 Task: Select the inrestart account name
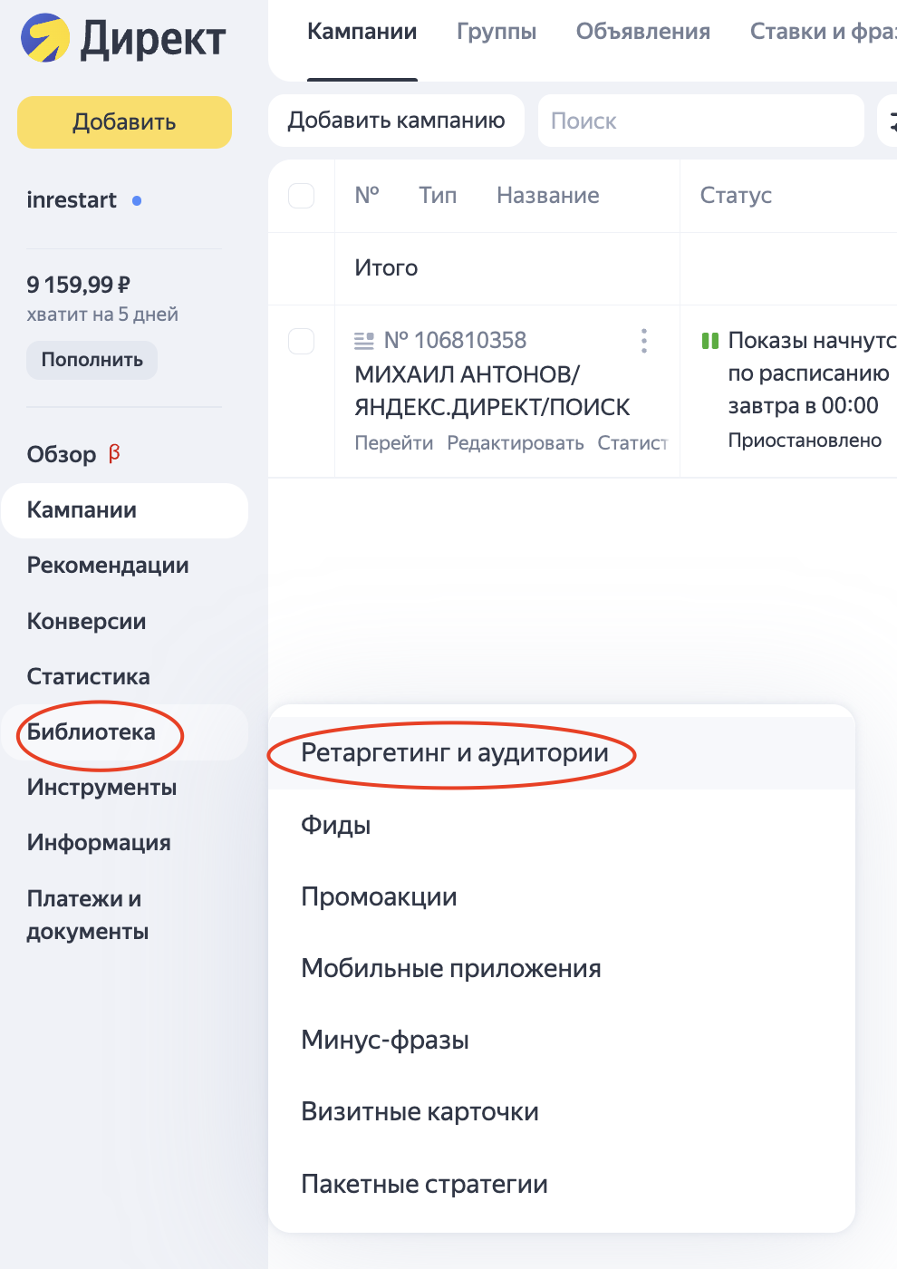click(72, 200)
